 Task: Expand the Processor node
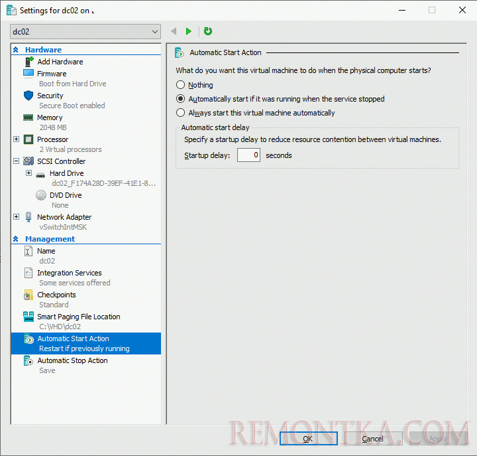(17, 139)
